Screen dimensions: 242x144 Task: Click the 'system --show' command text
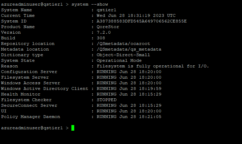pyautogui.click(x=90, y=4)
